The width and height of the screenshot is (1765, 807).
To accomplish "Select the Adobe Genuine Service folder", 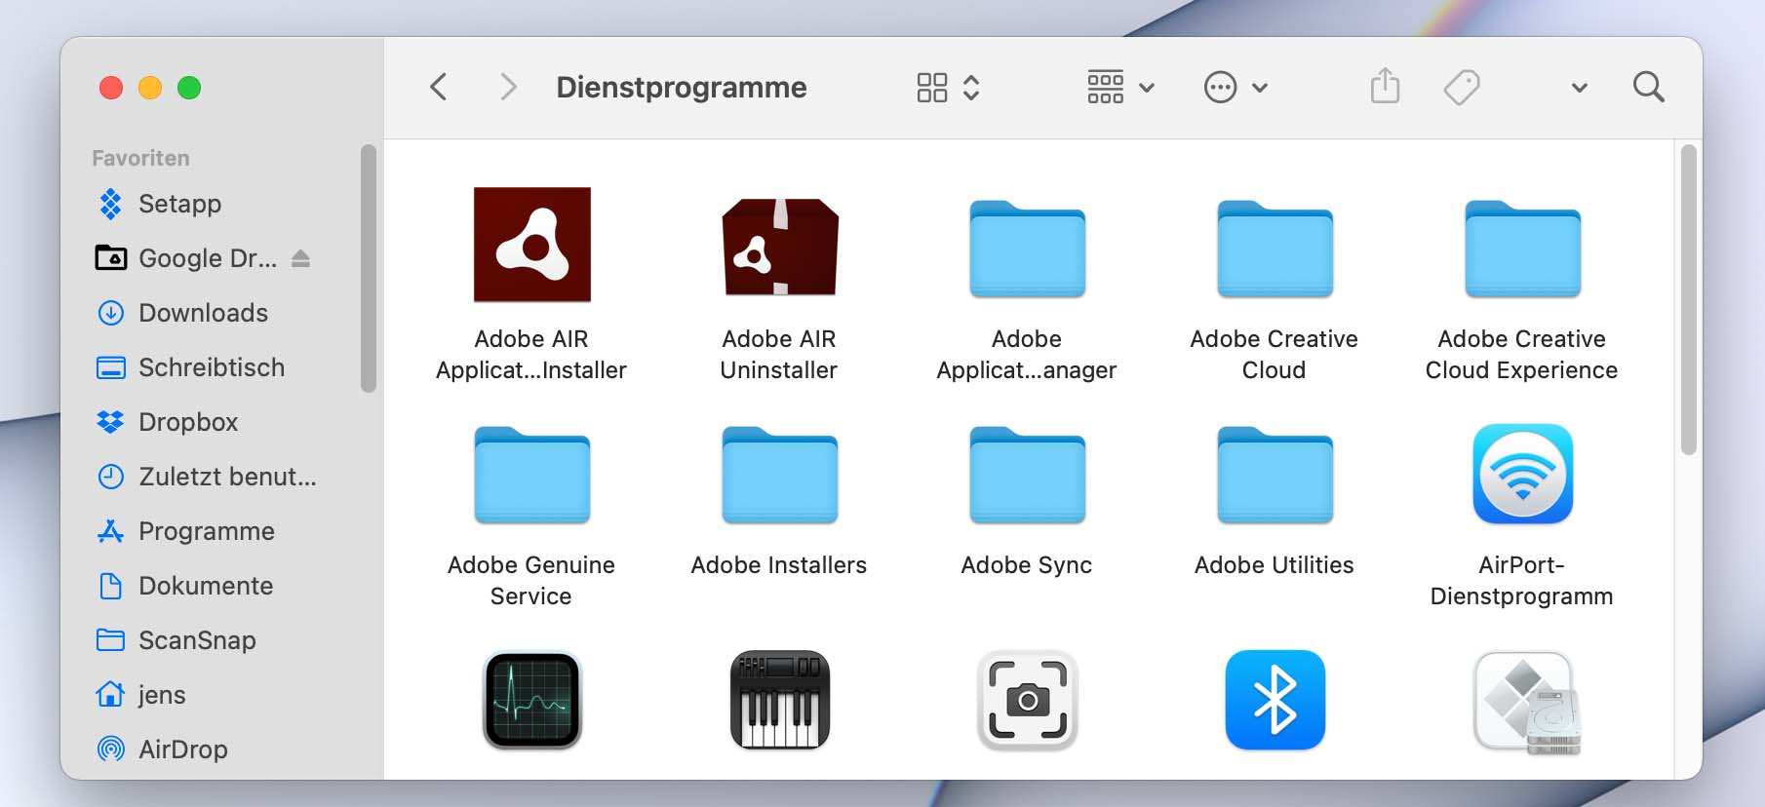I will point(531,475).
